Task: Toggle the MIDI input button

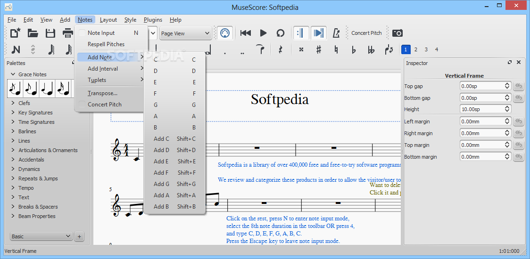Action: pos(224,33)
